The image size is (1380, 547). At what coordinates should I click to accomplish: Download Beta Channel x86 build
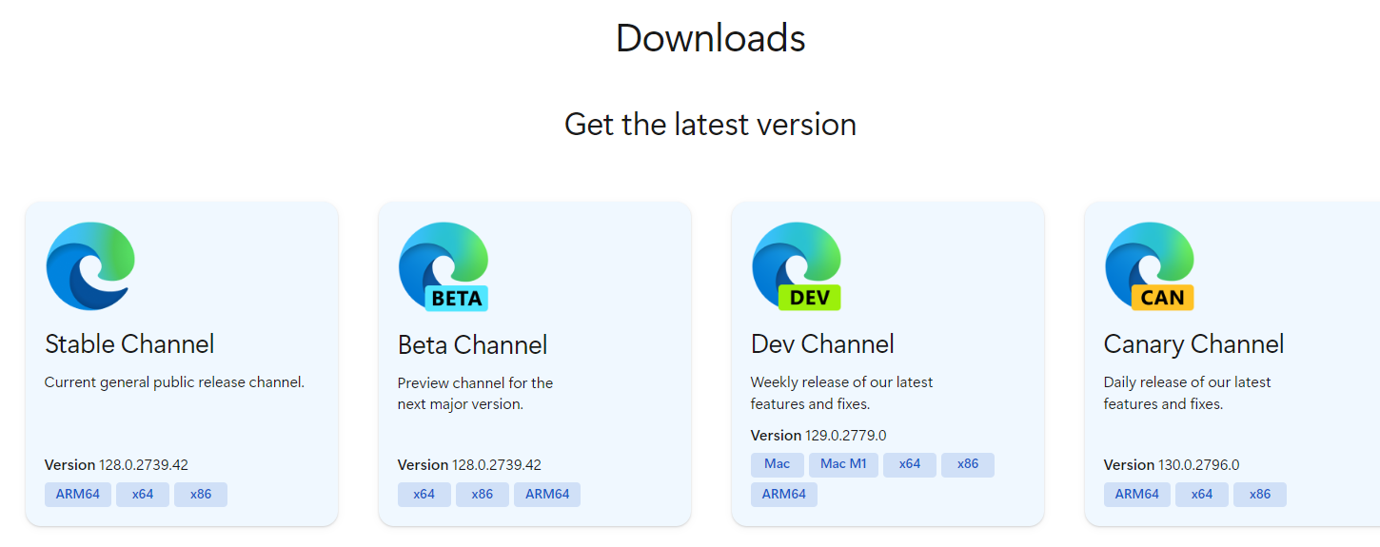(483, 495)
